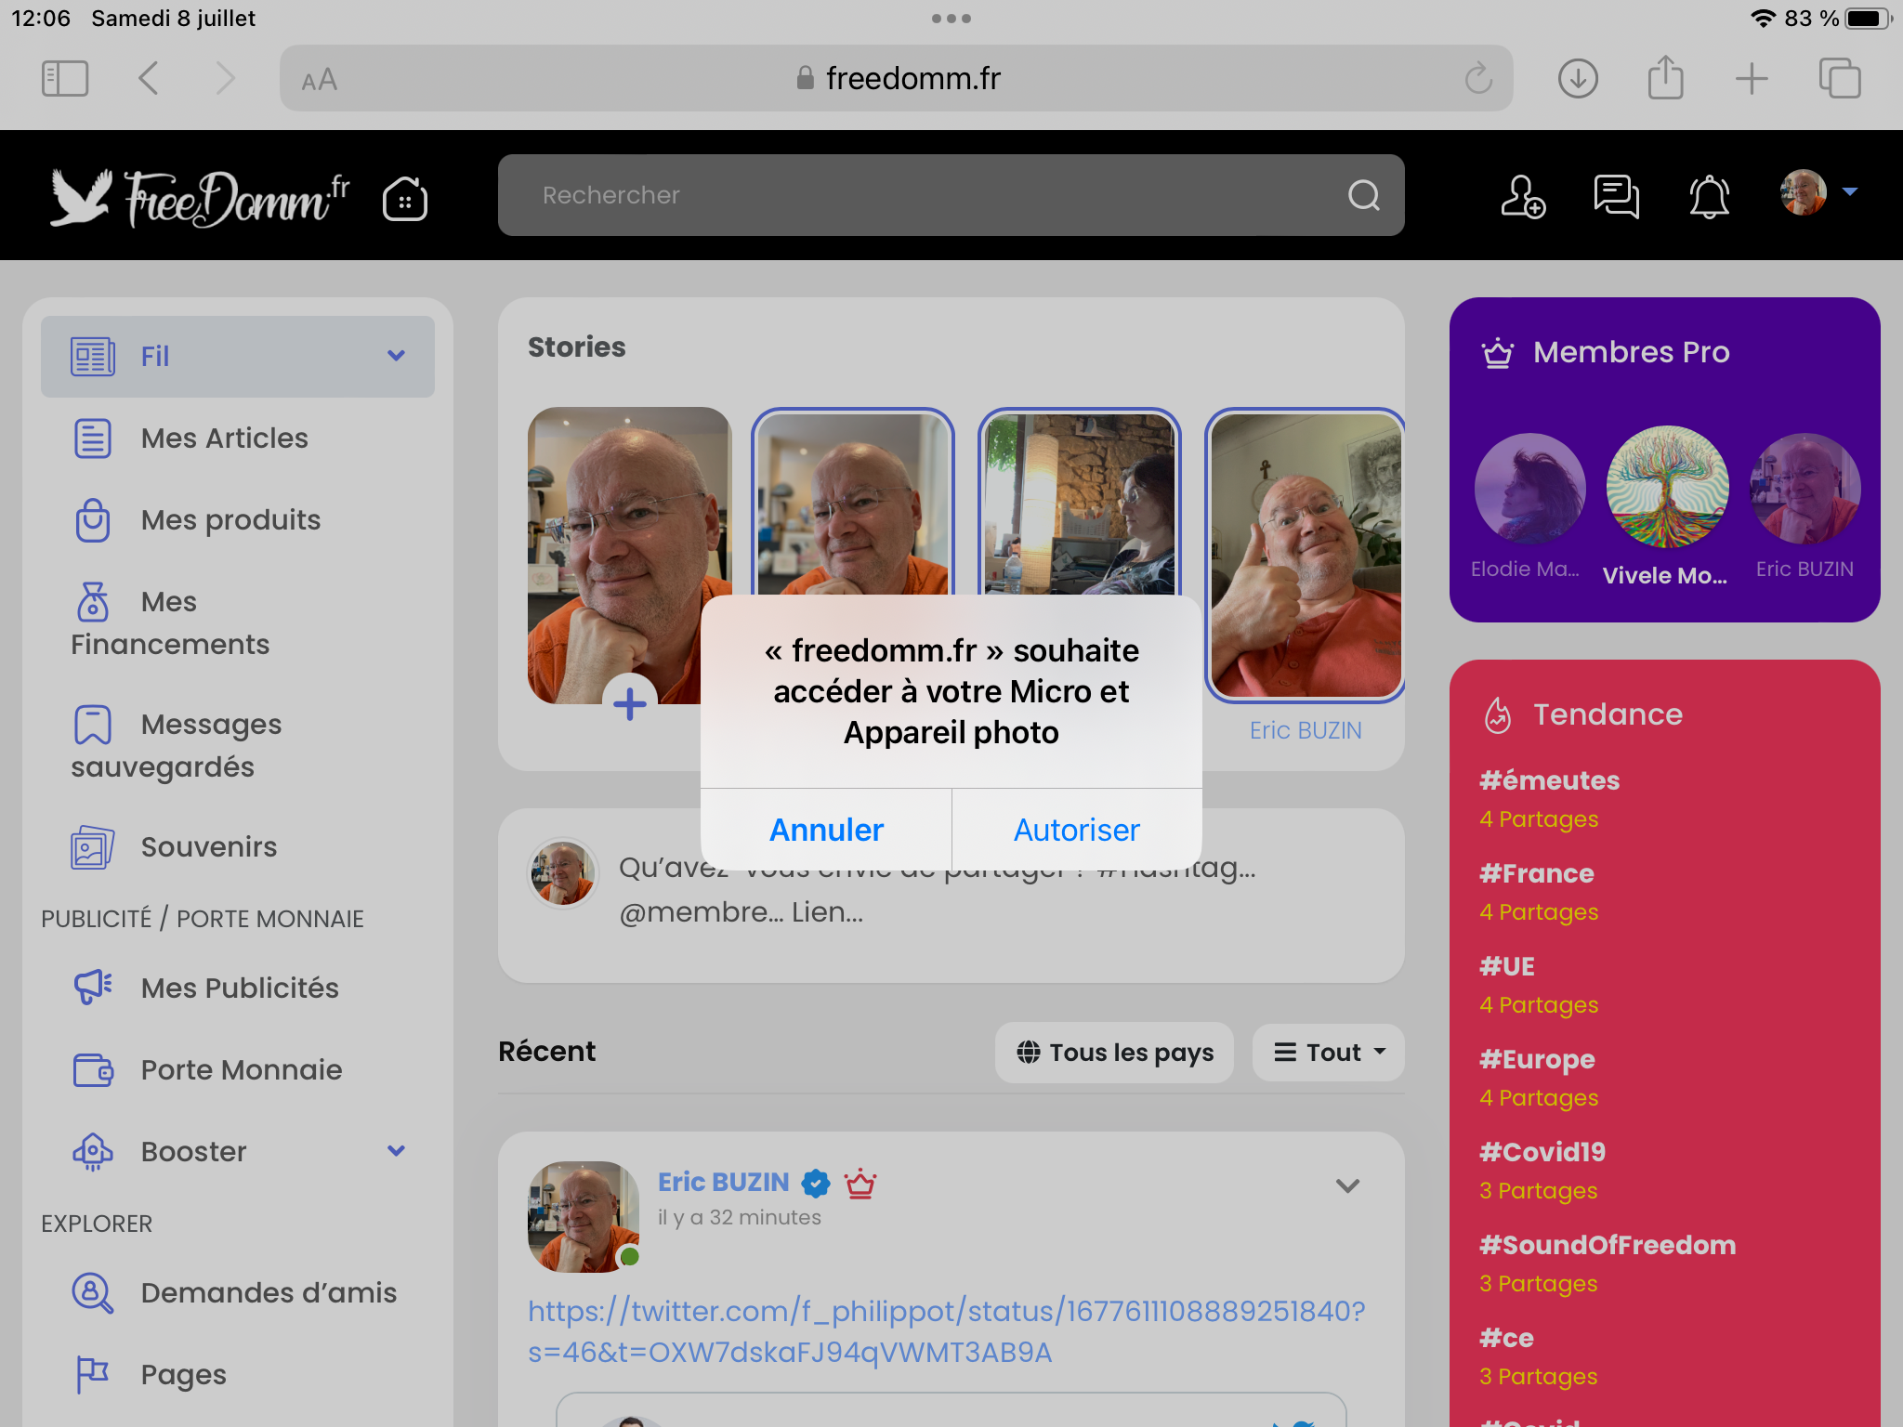
Task: Open the #émeutes trending hashtag
Action: point(1549,780)
